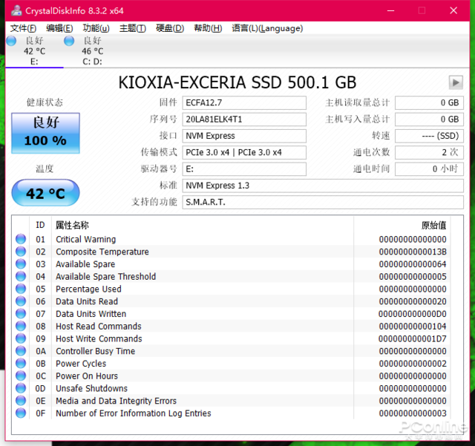The height and width of the screenshot is (446, 475).
Task: Click the rotation rate field ---- (SSD)
Action: 429,136
